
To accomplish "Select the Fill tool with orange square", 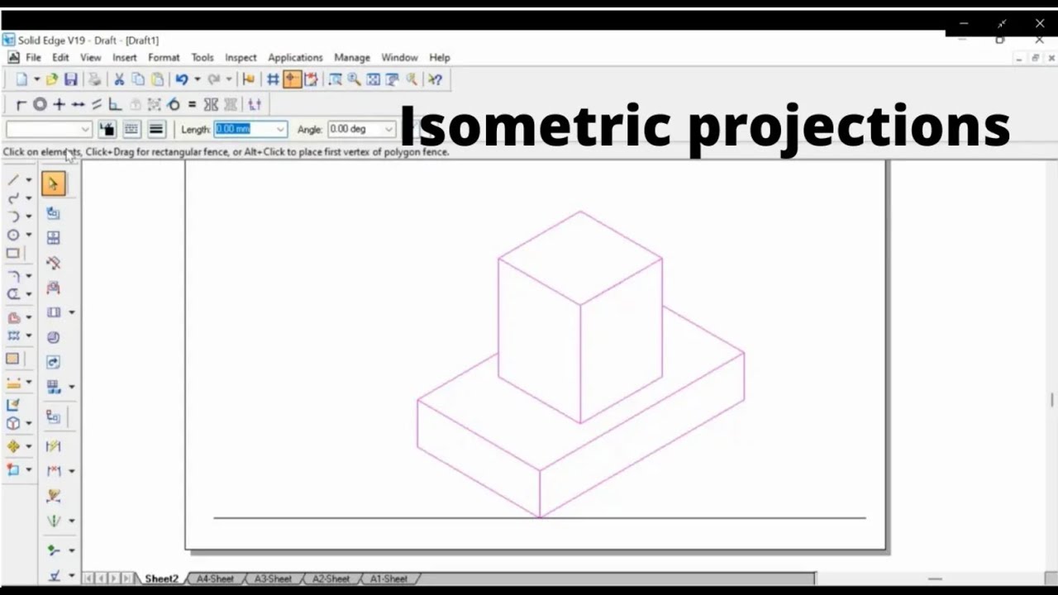I will [12, 359].
